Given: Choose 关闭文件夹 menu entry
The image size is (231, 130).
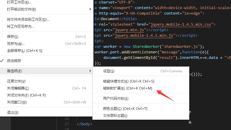Looking at the screenshot, I should point(47,95).
